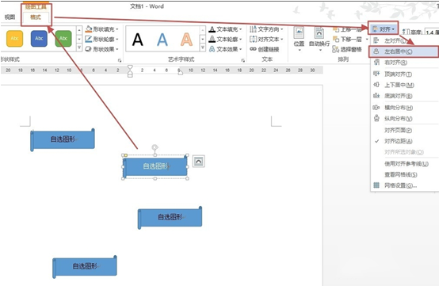The height and width of the screenshot is (286, 439).
Task: Toggle 使用对齐参考线(U) alignment guides
Action: coord(405,164)
